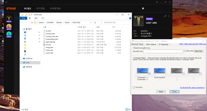Click the purple UPDATE badge for Lost Ark

(149, 19)
